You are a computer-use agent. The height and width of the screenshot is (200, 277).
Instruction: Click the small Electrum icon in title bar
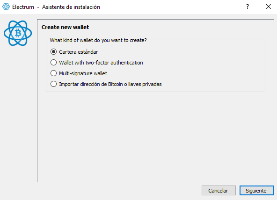click(x=6, y=7)
